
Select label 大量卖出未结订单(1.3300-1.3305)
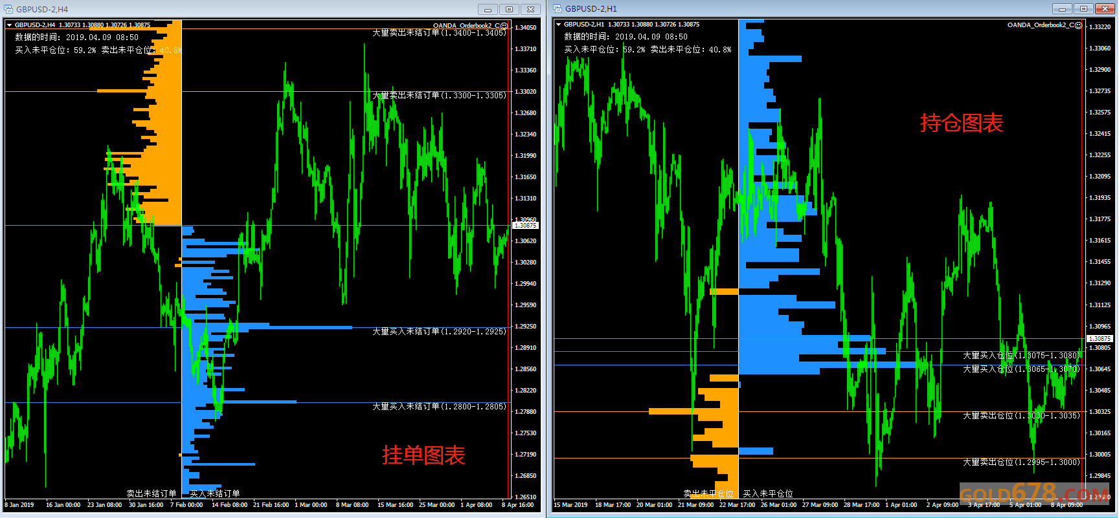pos(439,95)
